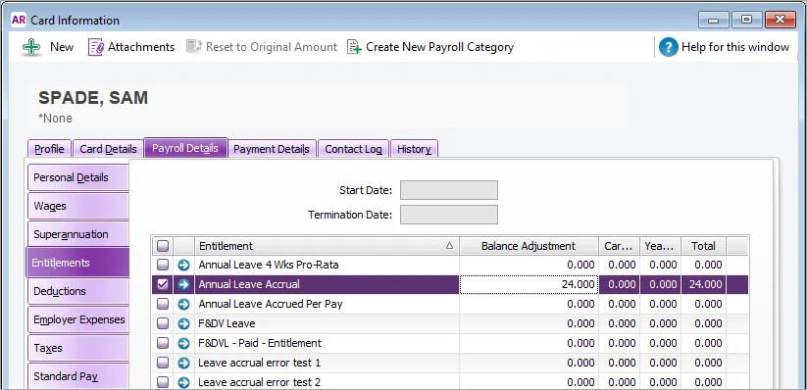Open the Personal Details section
This screenshot has width=807, height=390.
[x=77, y=177]
